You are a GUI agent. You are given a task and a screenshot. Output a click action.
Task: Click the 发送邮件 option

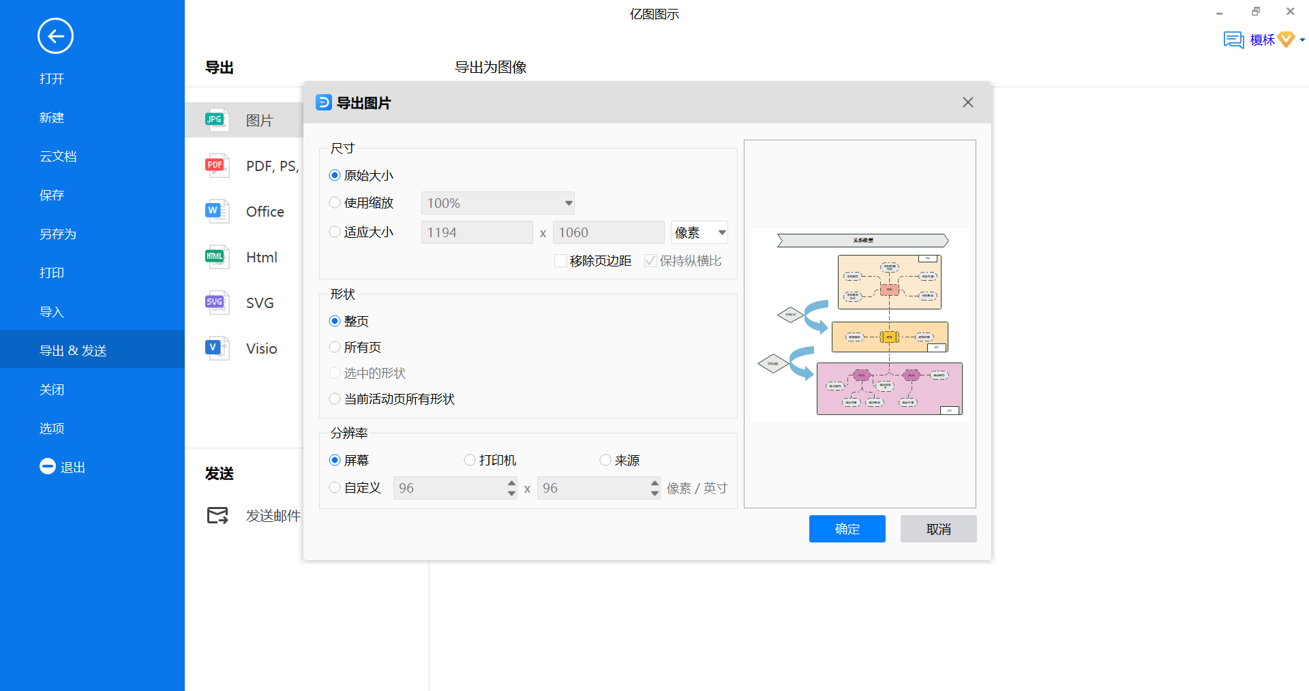point(273,516)
